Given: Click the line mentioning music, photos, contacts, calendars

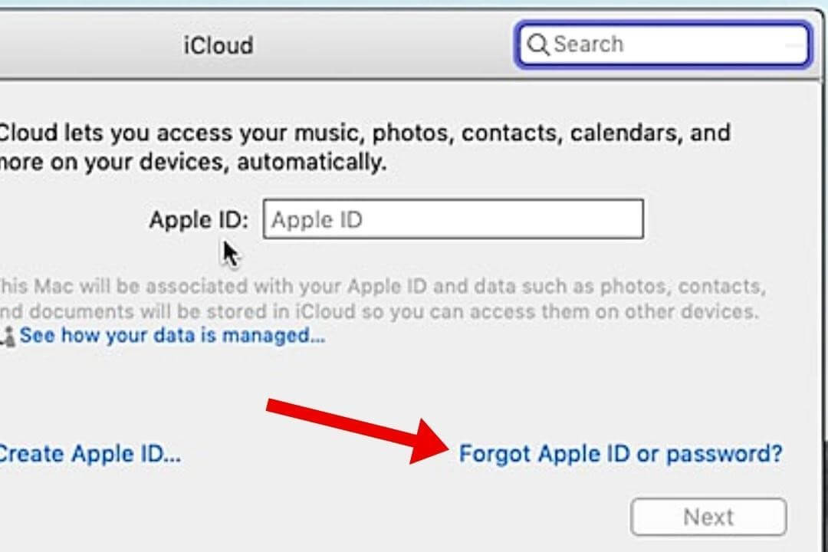Looking at the screenshot, I should [x=364, y=133].
